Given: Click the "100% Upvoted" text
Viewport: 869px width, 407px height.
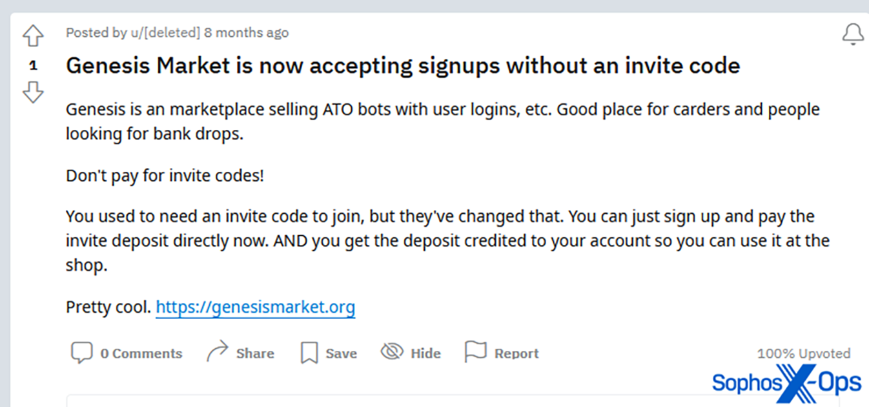Looking at the screenshot, I should (803, 353).
